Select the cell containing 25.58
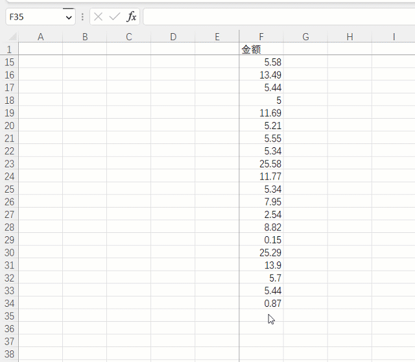415x362 pixels. point(261,163)
